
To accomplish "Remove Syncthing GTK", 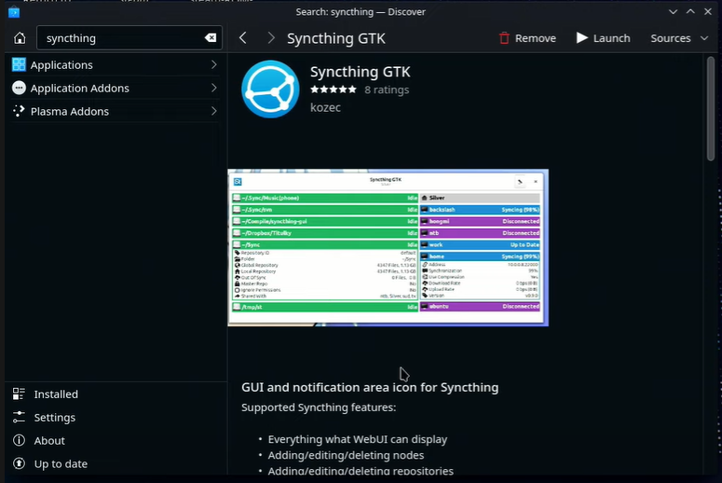I will pyautogui.click(x=527, y=38).
